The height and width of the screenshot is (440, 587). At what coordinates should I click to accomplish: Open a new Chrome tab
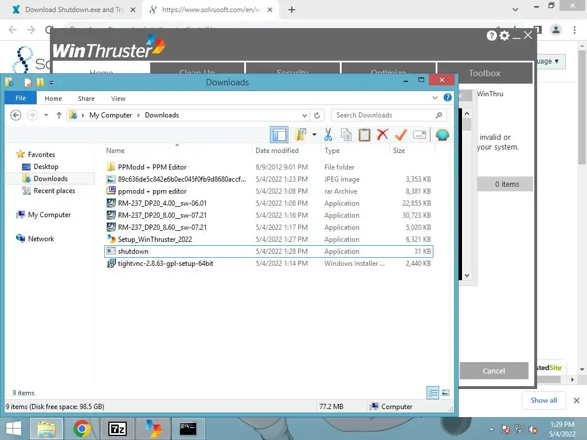pyautogui.click(x=292, y=10)
